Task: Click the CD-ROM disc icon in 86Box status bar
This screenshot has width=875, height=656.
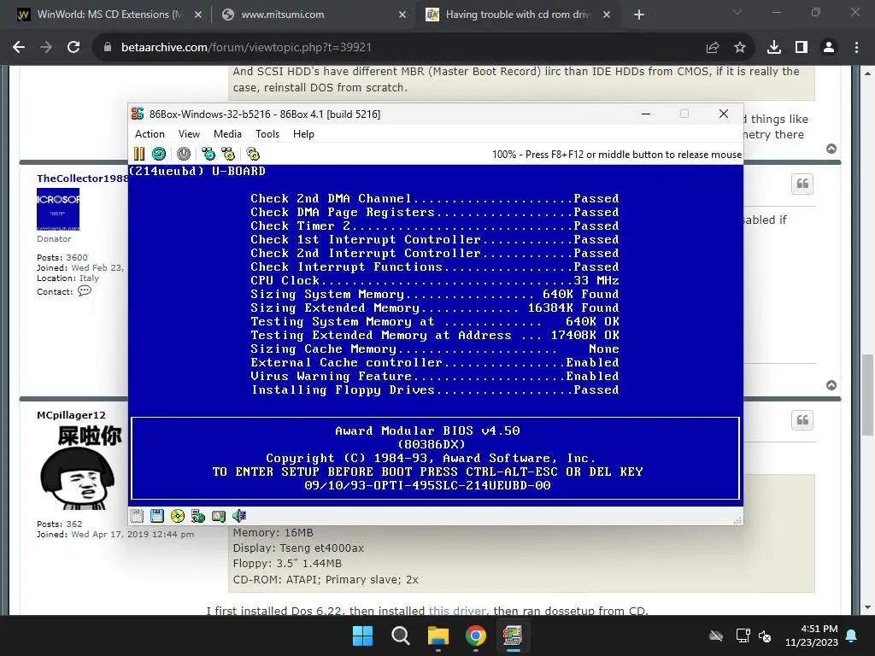Action: tap(178, 516)
